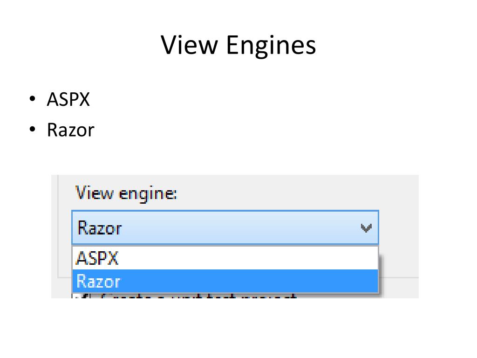477x358 pixels.
Task: Open the Razor combo box field
Action: 225,227
